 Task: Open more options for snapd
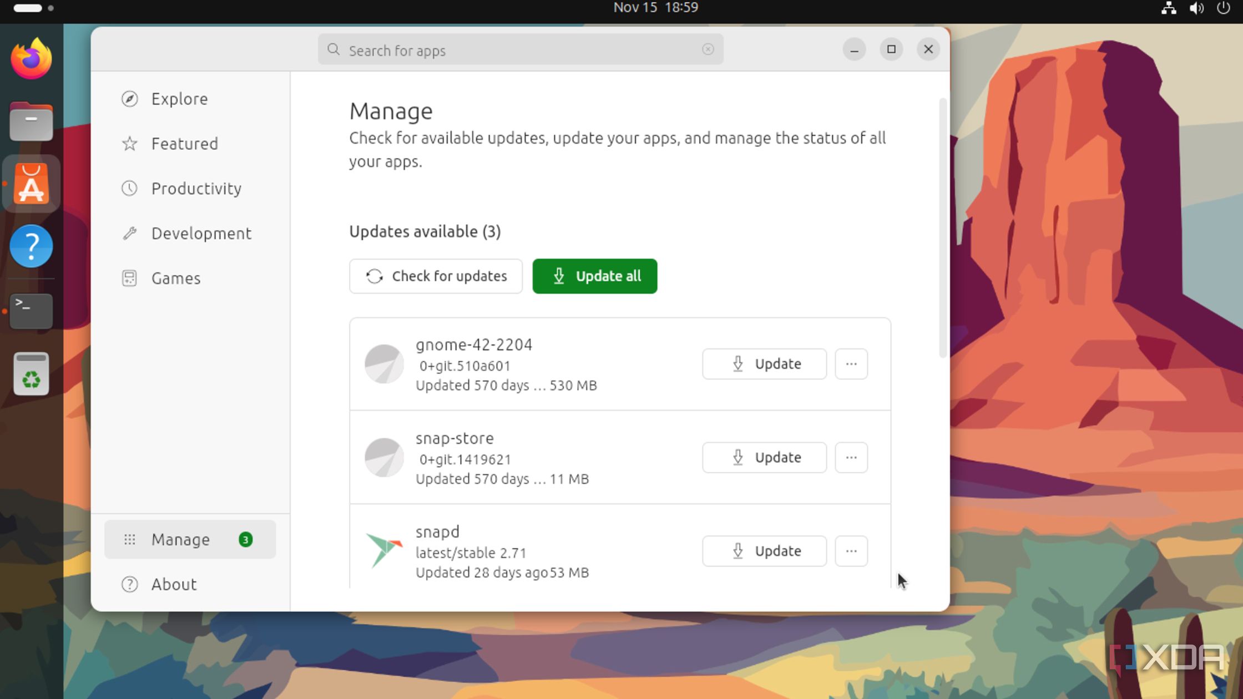click(851, 551)
